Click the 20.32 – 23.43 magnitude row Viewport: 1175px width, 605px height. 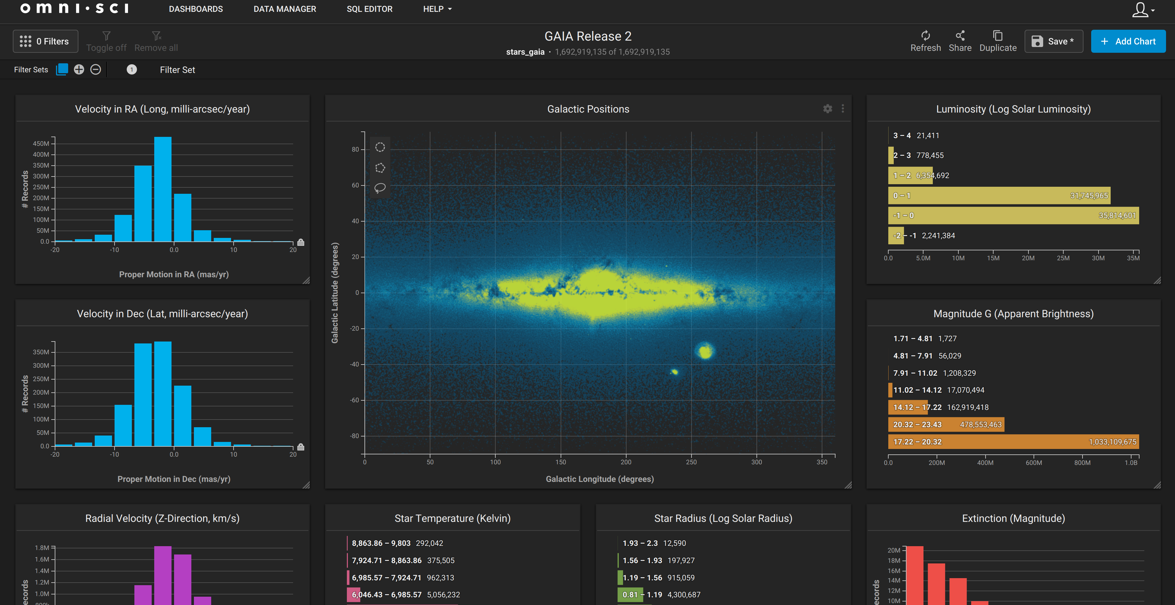[x=946, y=424]
